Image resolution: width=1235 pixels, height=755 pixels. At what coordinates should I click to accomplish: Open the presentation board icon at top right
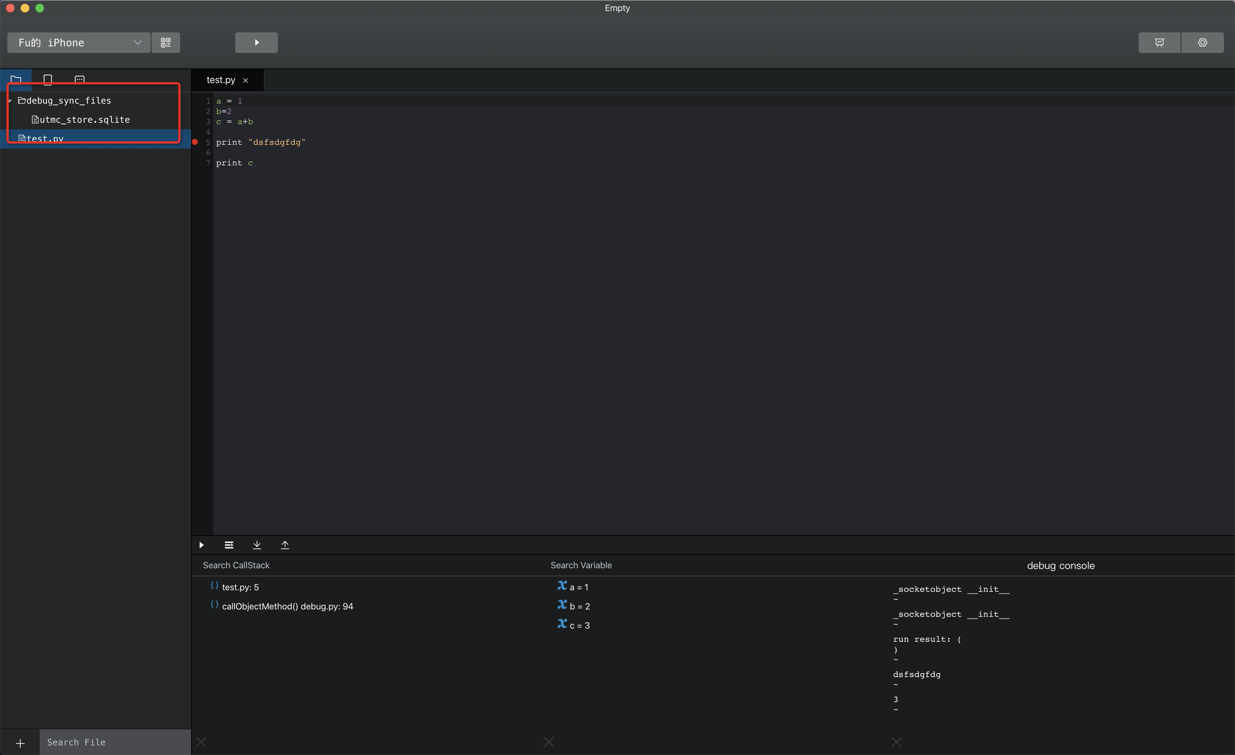pos(1159,43)
